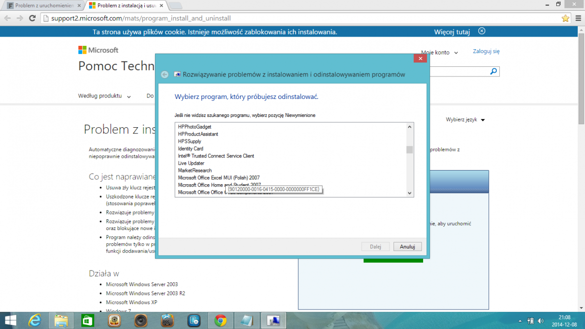585x329 pixels.
Task: Click the program list scrollbar thumb
Action: pyautogui.click(x=410, y=150)
